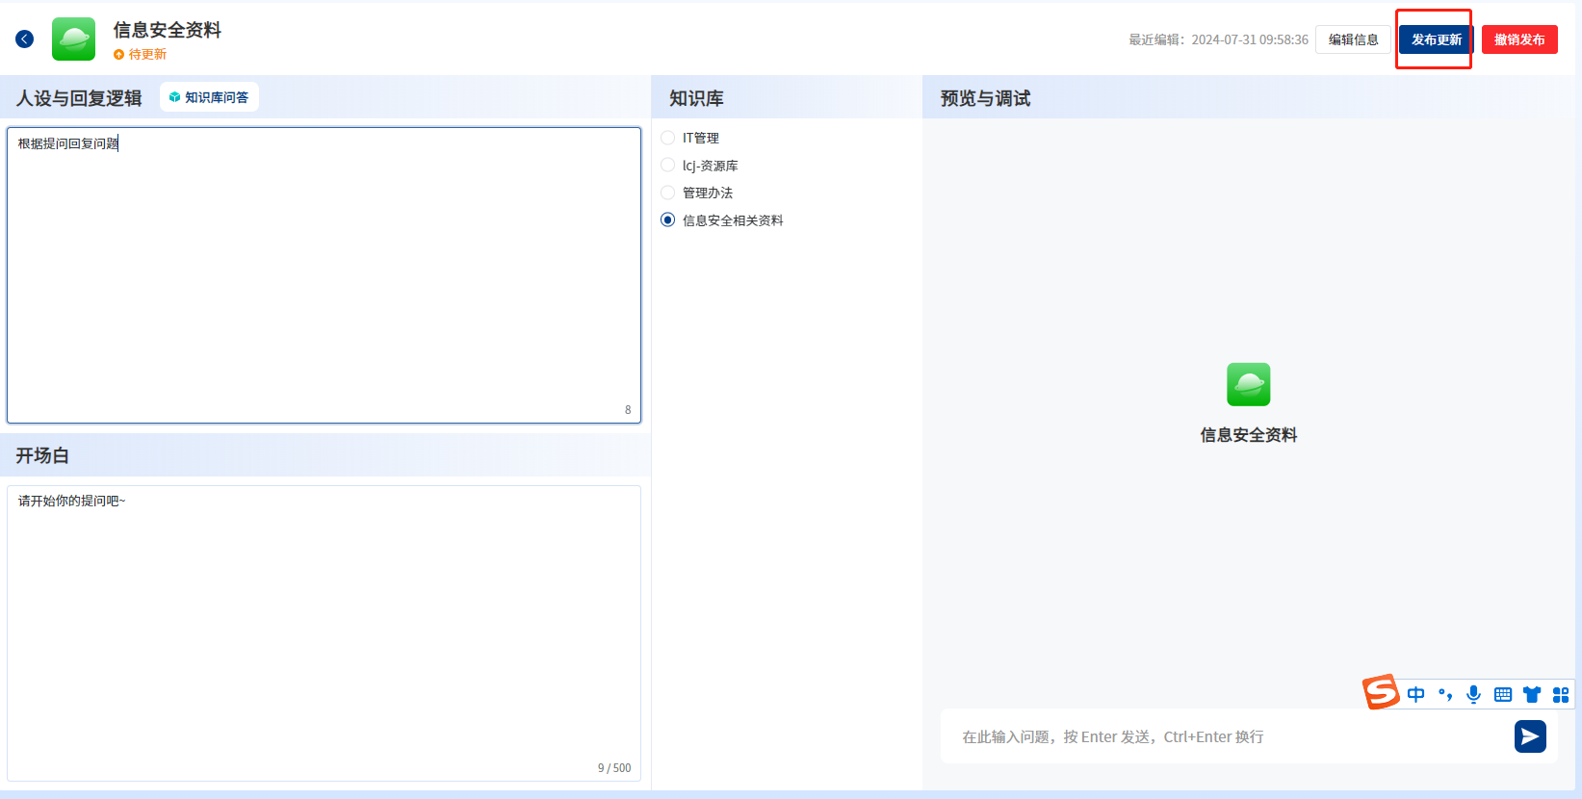
Task: Focus the preview question input field
Action: point(1223,736)
